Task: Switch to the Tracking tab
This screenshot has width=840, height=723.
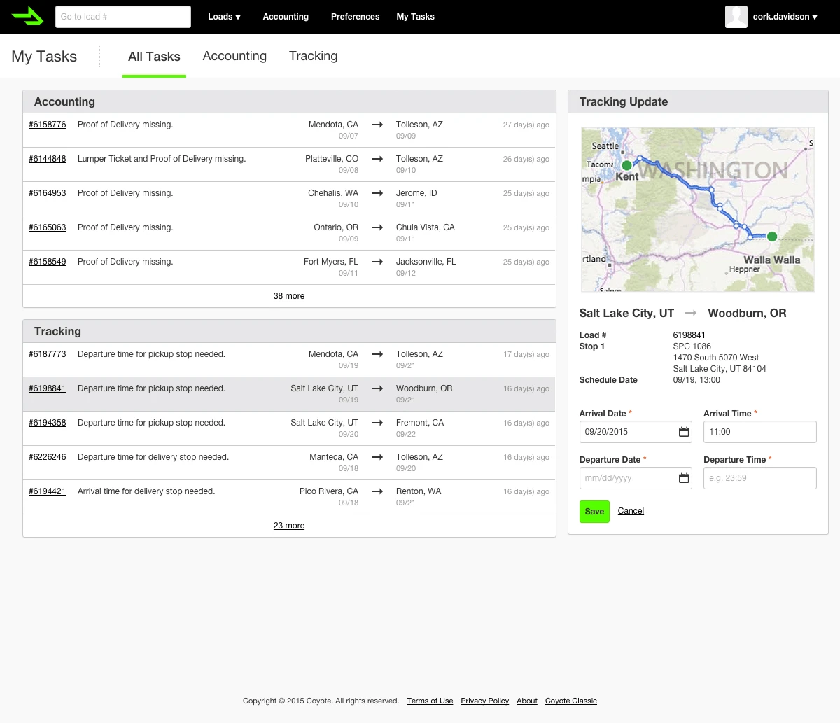Action: 313,56
